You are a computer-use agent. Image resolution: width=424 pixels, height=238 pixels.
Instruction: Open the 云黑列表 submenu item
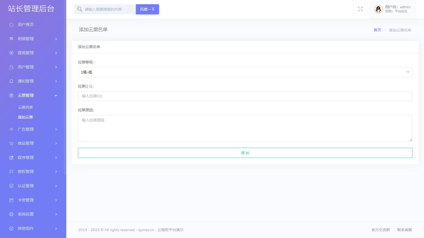click(25, 107)
